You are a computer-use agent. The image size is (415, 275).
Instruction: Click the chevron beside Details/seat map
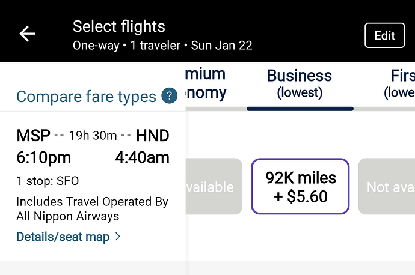[x=118, y=237]
